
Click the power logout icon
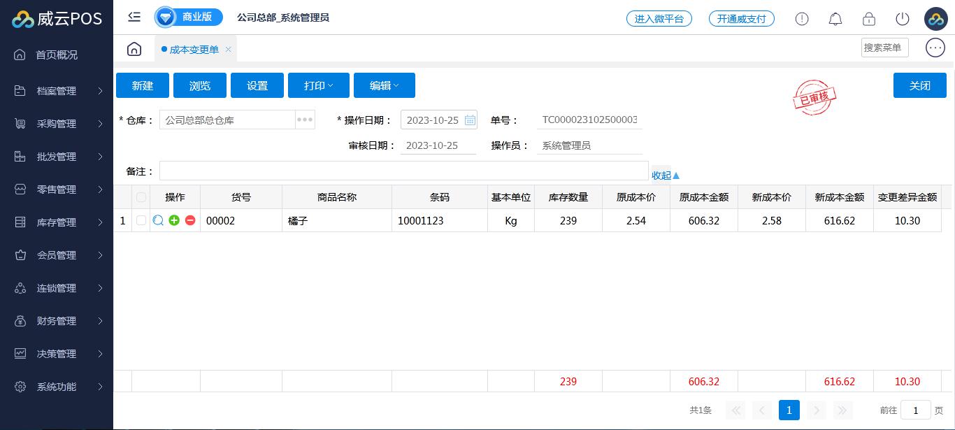[x=902, y=19]
